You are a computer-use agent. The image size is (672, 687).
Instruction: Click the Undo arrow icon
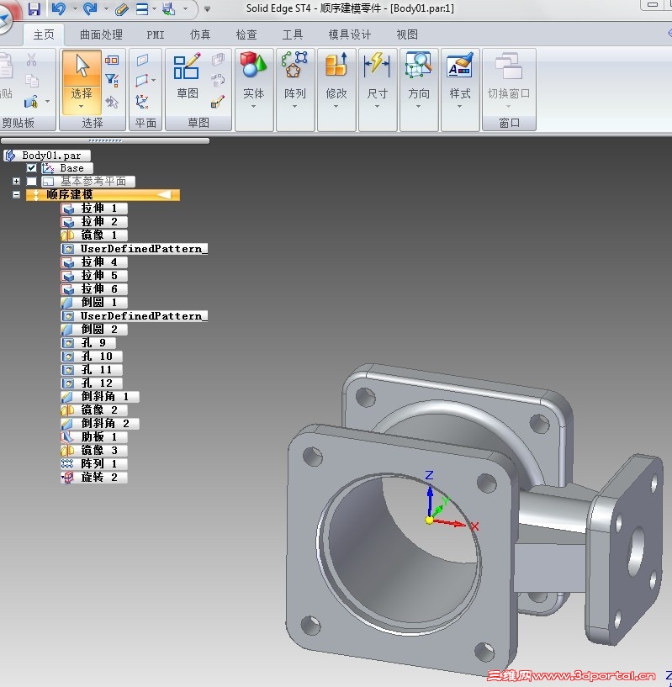[x=58, y=8]
